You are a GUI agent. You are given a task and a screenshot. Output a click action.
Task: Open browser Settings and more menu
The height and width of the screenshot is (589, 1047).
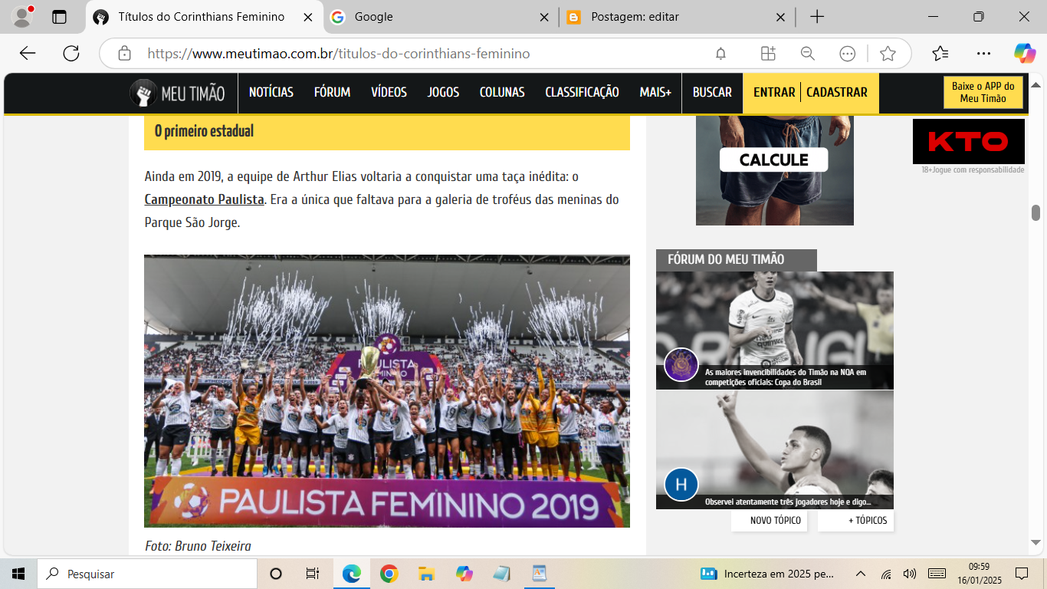pyautogui.click(x=984, y=54)
